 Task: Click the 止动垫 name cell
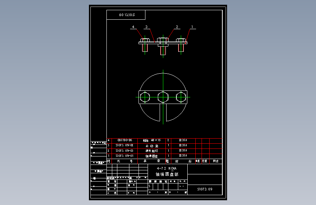tap(152, 146)
